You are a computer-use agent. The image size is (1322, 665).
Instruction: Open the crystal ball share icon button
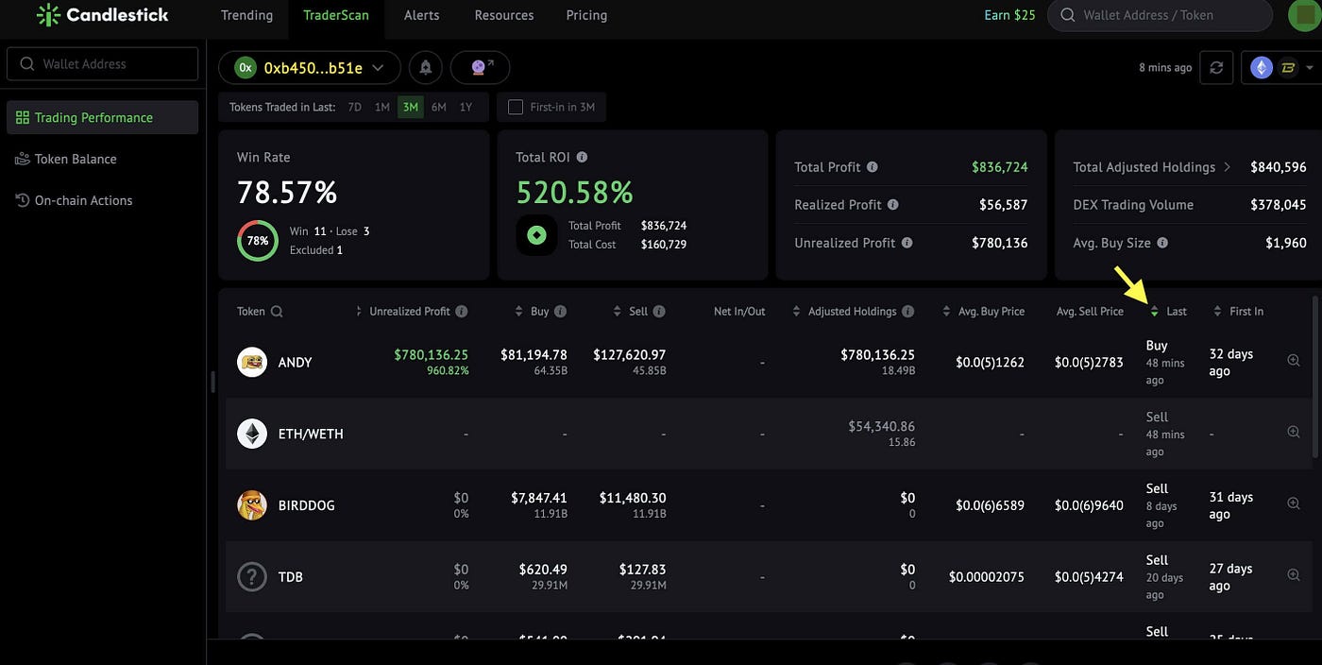[480, 68]
